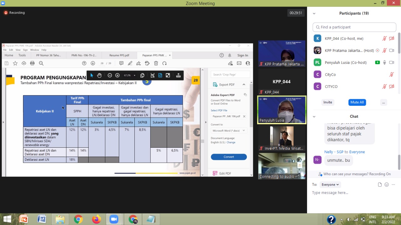
Task: Toggle video for KPP_044 participant
Action: (x=392, y=38)
